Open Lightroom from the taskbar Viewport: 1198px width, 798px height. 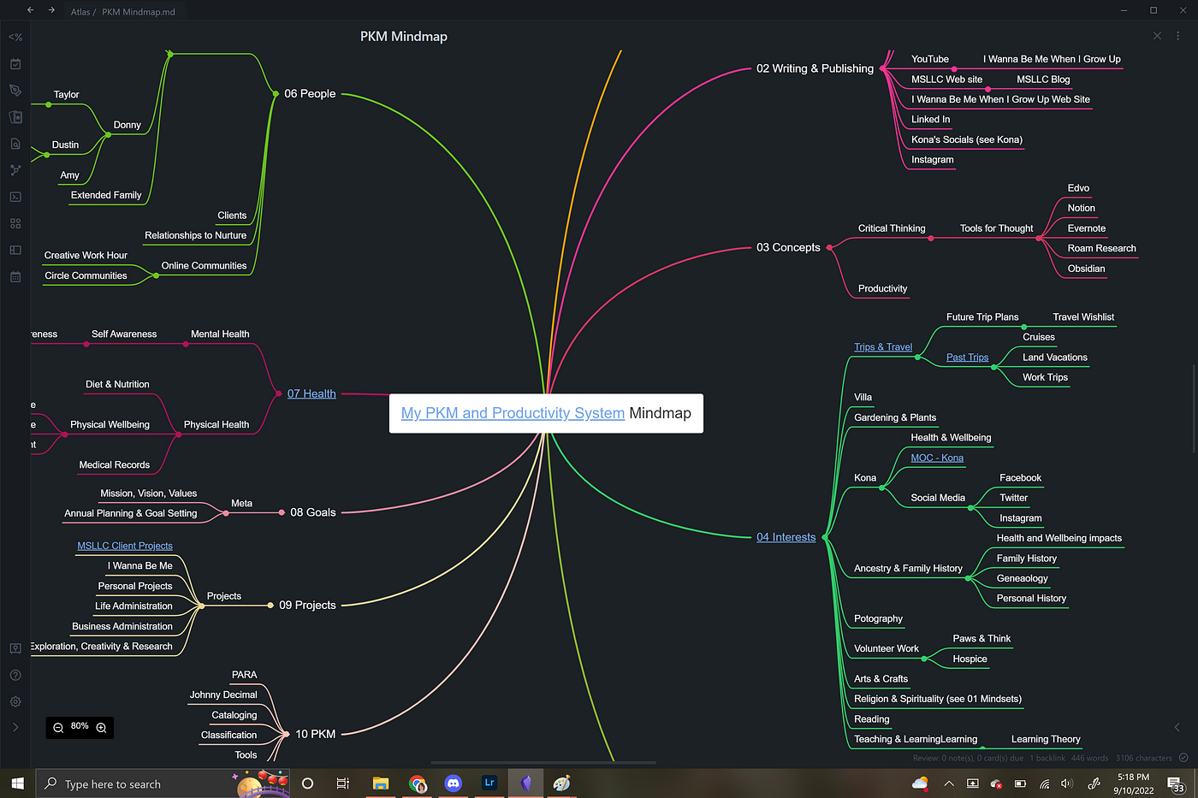(489, 783)
